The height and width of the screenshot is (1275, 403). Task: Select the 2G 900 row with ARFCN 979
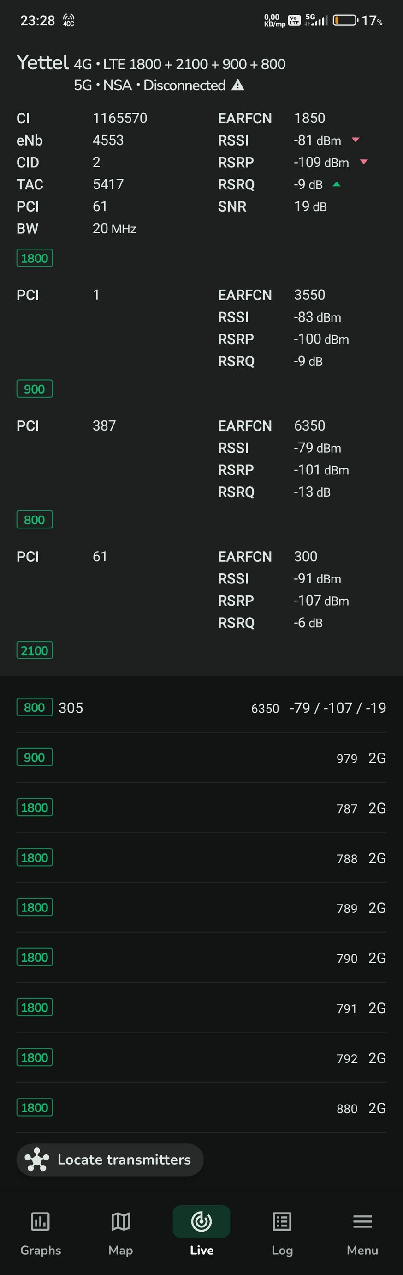[201, 758]
